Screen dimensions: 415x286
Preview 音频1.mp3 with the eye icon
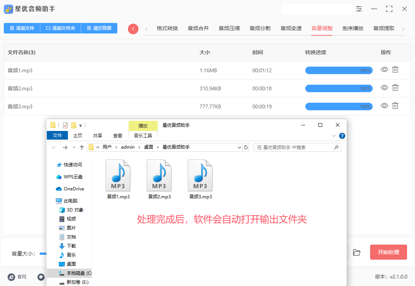[x=384, y=70]
